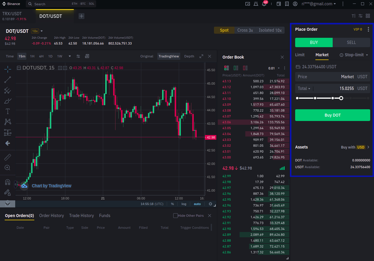Open the wallet icon in header
The height and width of the screenshot is (261, 374).
279,4
